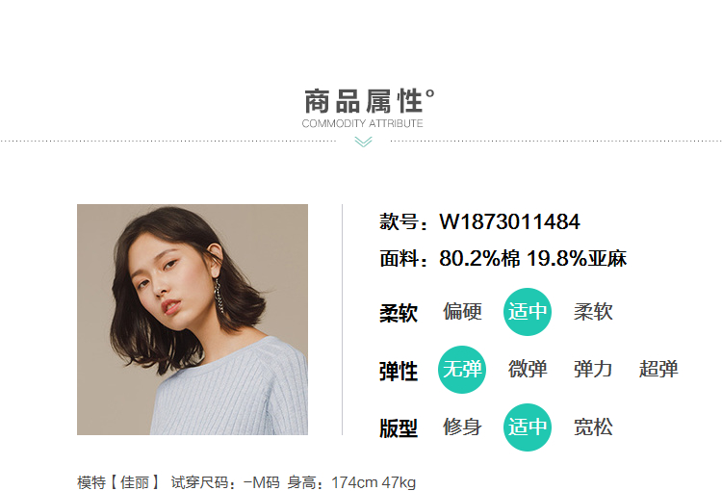Click the 版型 row label
This screenshot has width=722, height=491.
(x=399, y=428)
